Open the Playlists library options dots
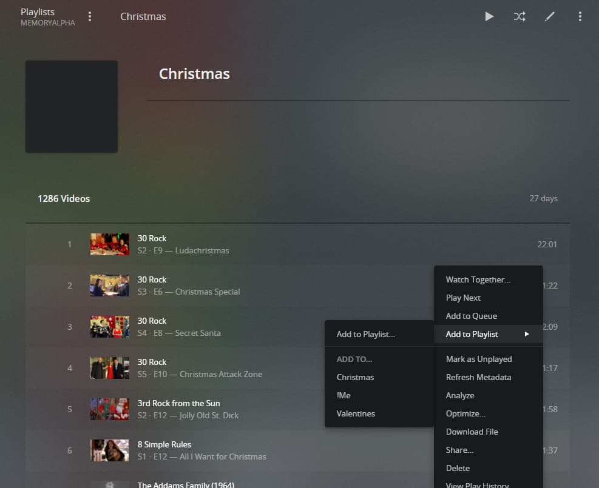 90,16
